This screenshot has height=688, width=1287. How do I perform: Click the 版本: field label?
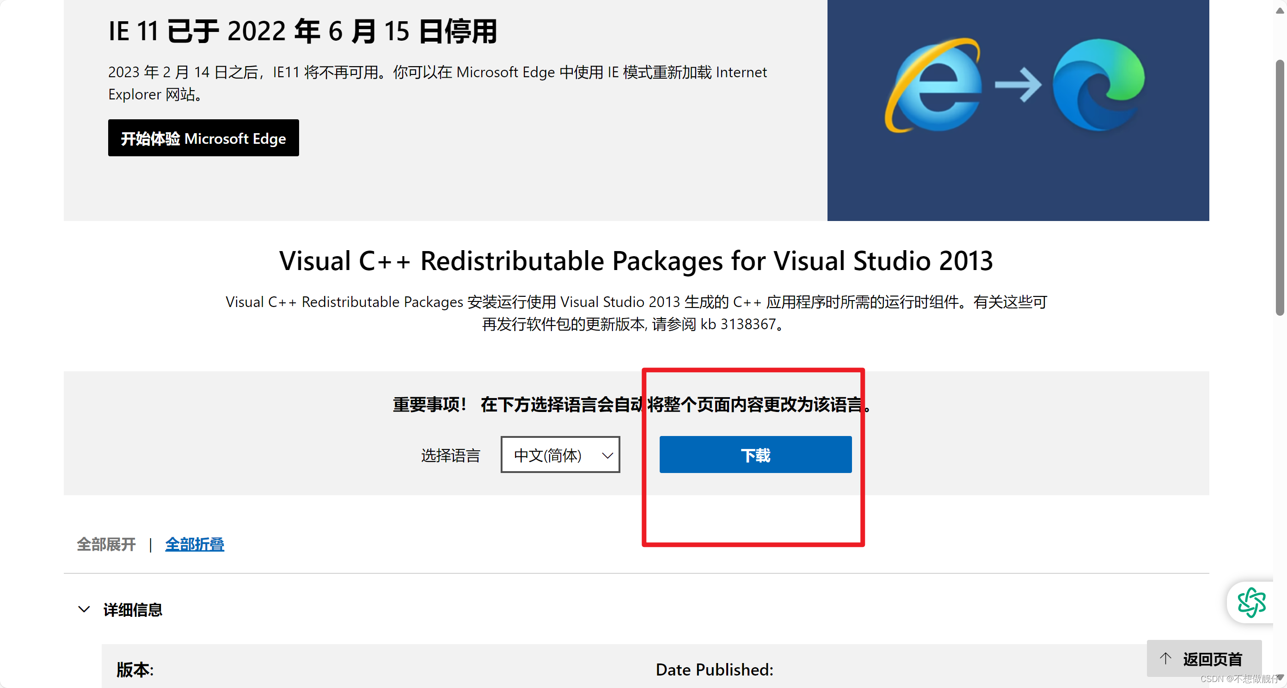click(135, 670)
